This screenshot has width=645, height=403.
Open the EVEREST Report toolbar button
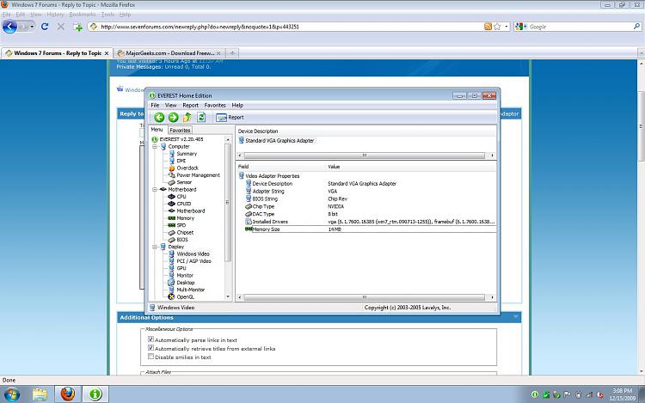(230, 118)
